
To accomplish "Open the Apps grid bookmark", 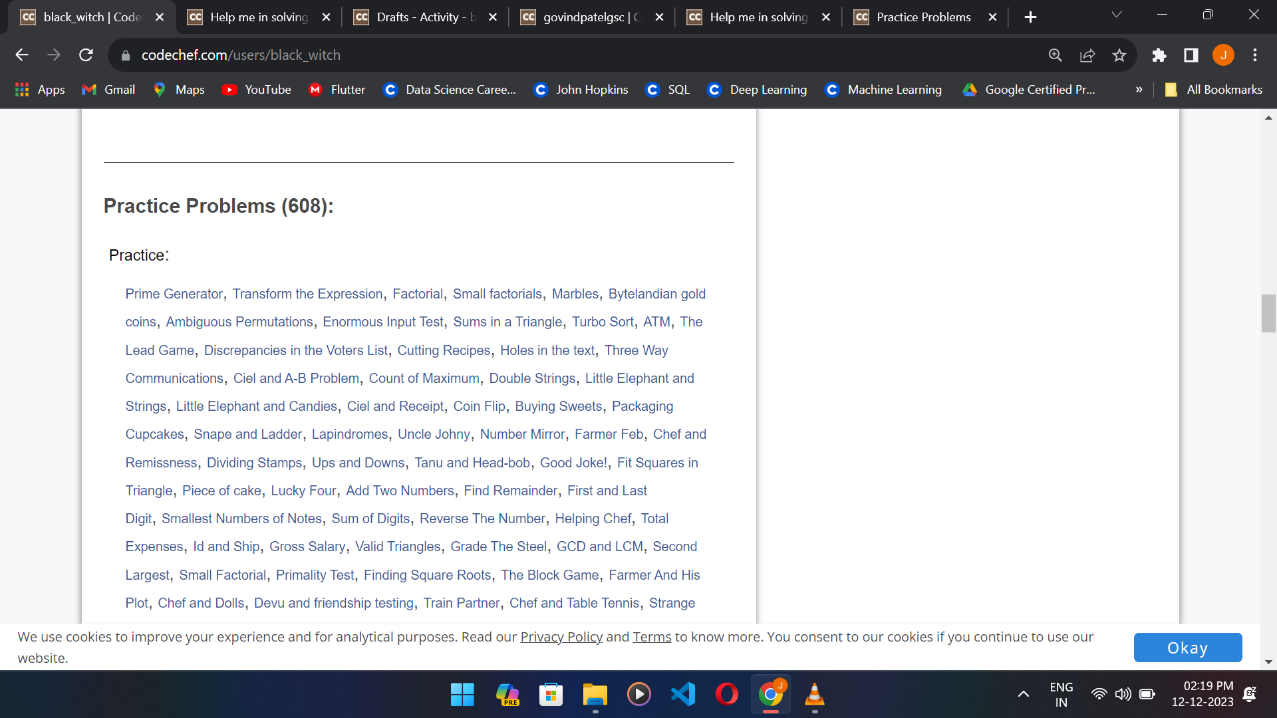I will tap(40, 90).
